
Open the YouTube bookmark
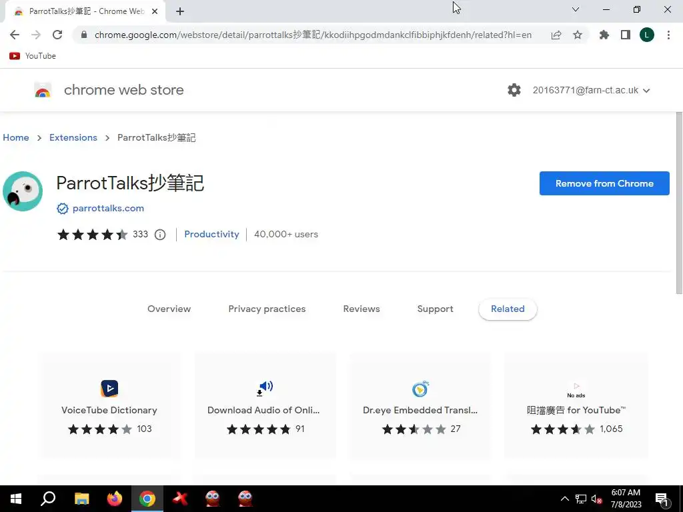point(33,56)
